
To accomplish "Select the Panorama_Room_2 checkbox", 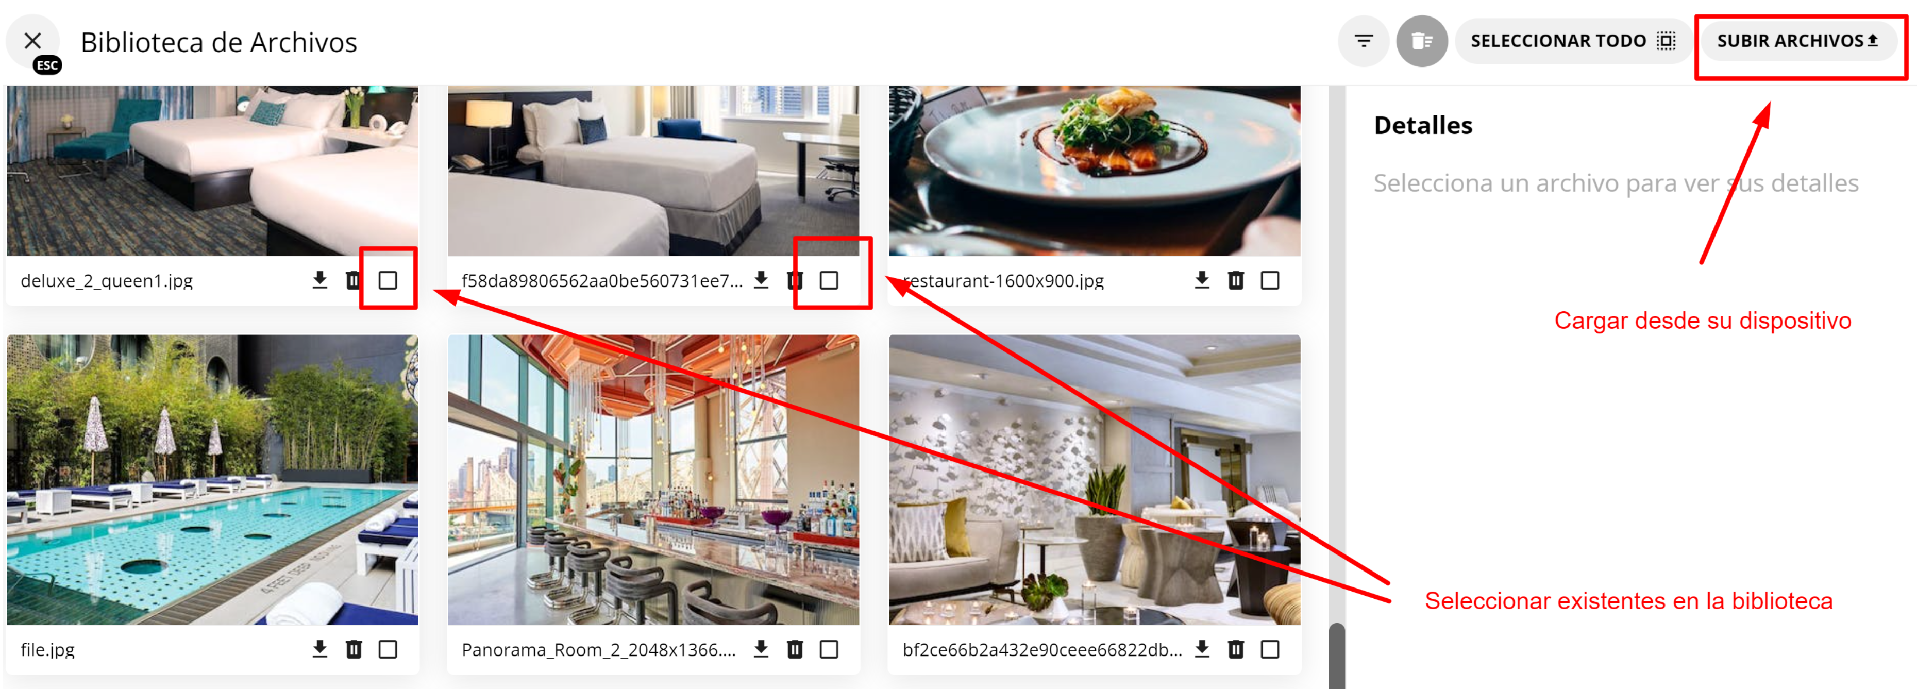I will coord(829,649).
